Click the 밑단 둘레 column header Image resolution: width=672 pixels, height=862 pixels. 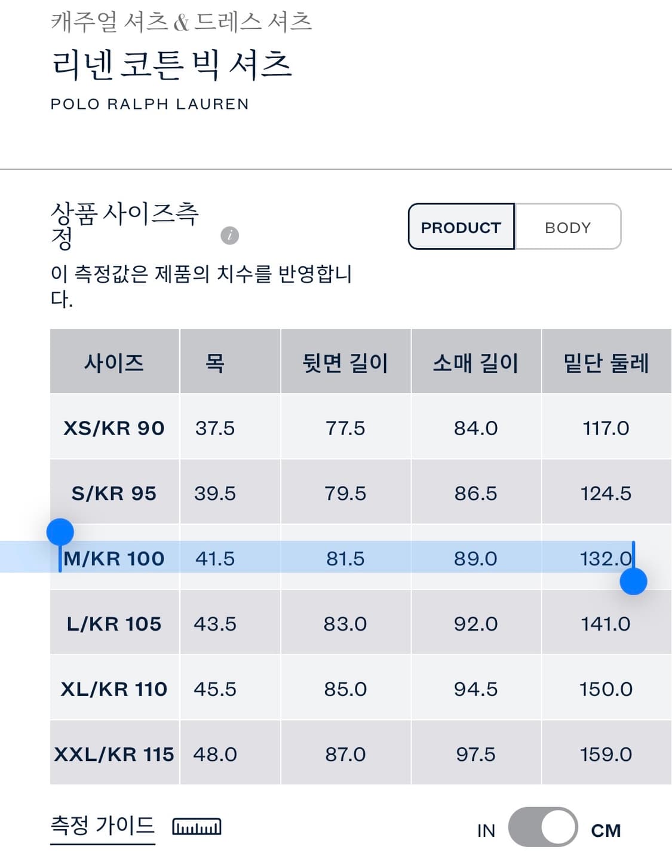(606, 362)
